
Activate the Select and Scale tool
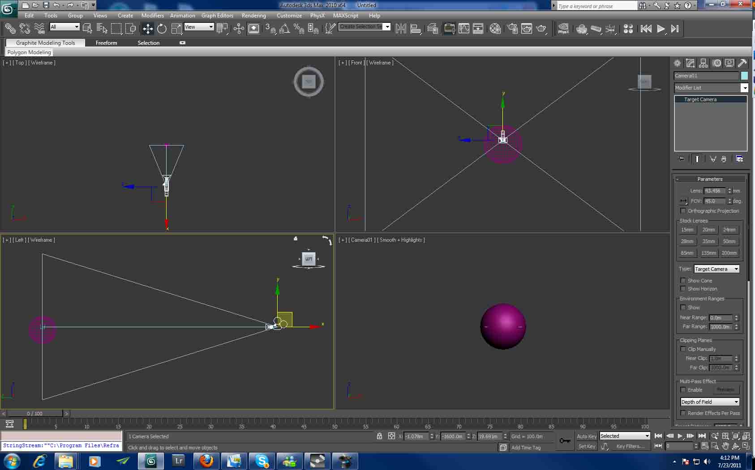point(176,29)
